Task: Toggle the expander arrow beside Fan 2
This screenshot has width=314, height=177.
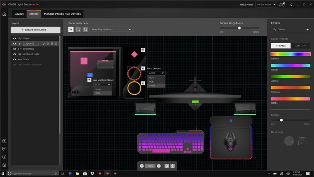Action: tap(143, 68)
